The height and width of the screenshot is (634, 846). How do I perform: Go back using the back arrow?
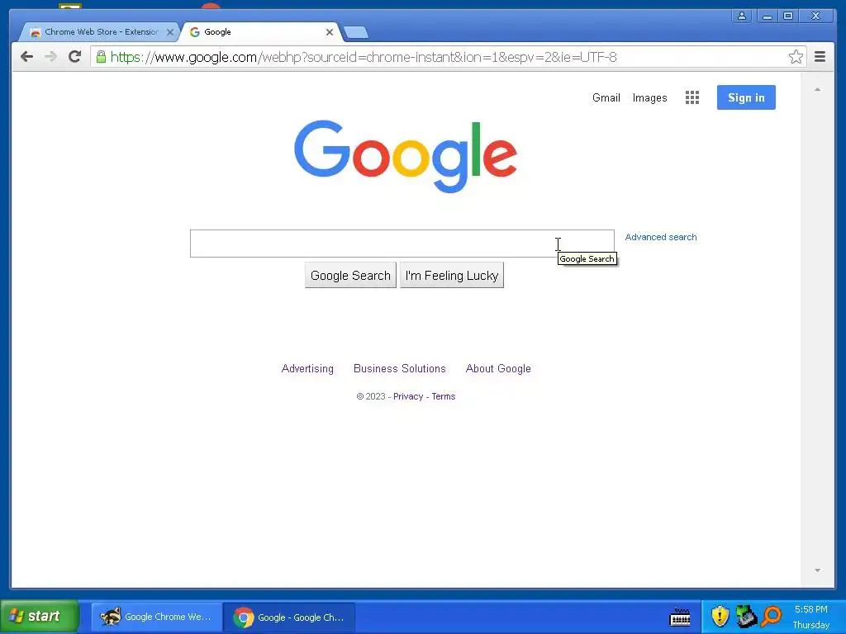(x=26, y=57)
